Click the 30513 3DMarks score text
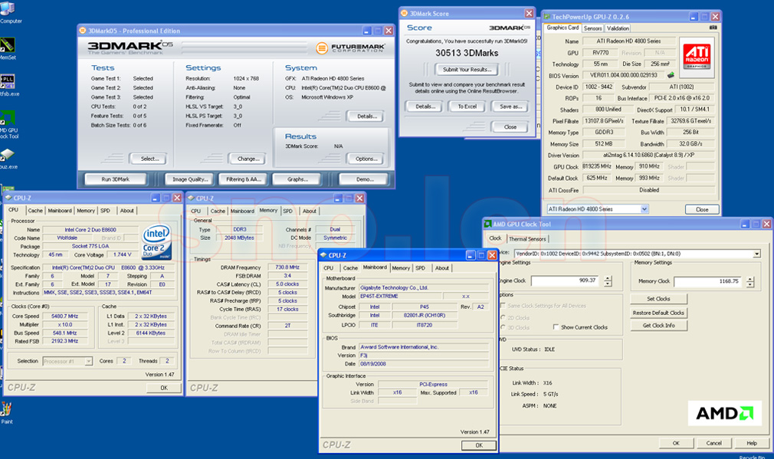Image resolution: width=774 pixels, height=459 pixels. point(467,53)
